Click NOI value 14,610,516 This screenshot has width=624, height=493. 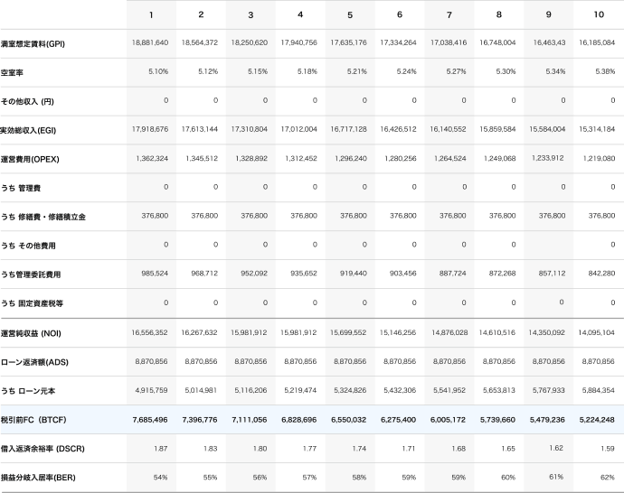(x=497, y=332)
